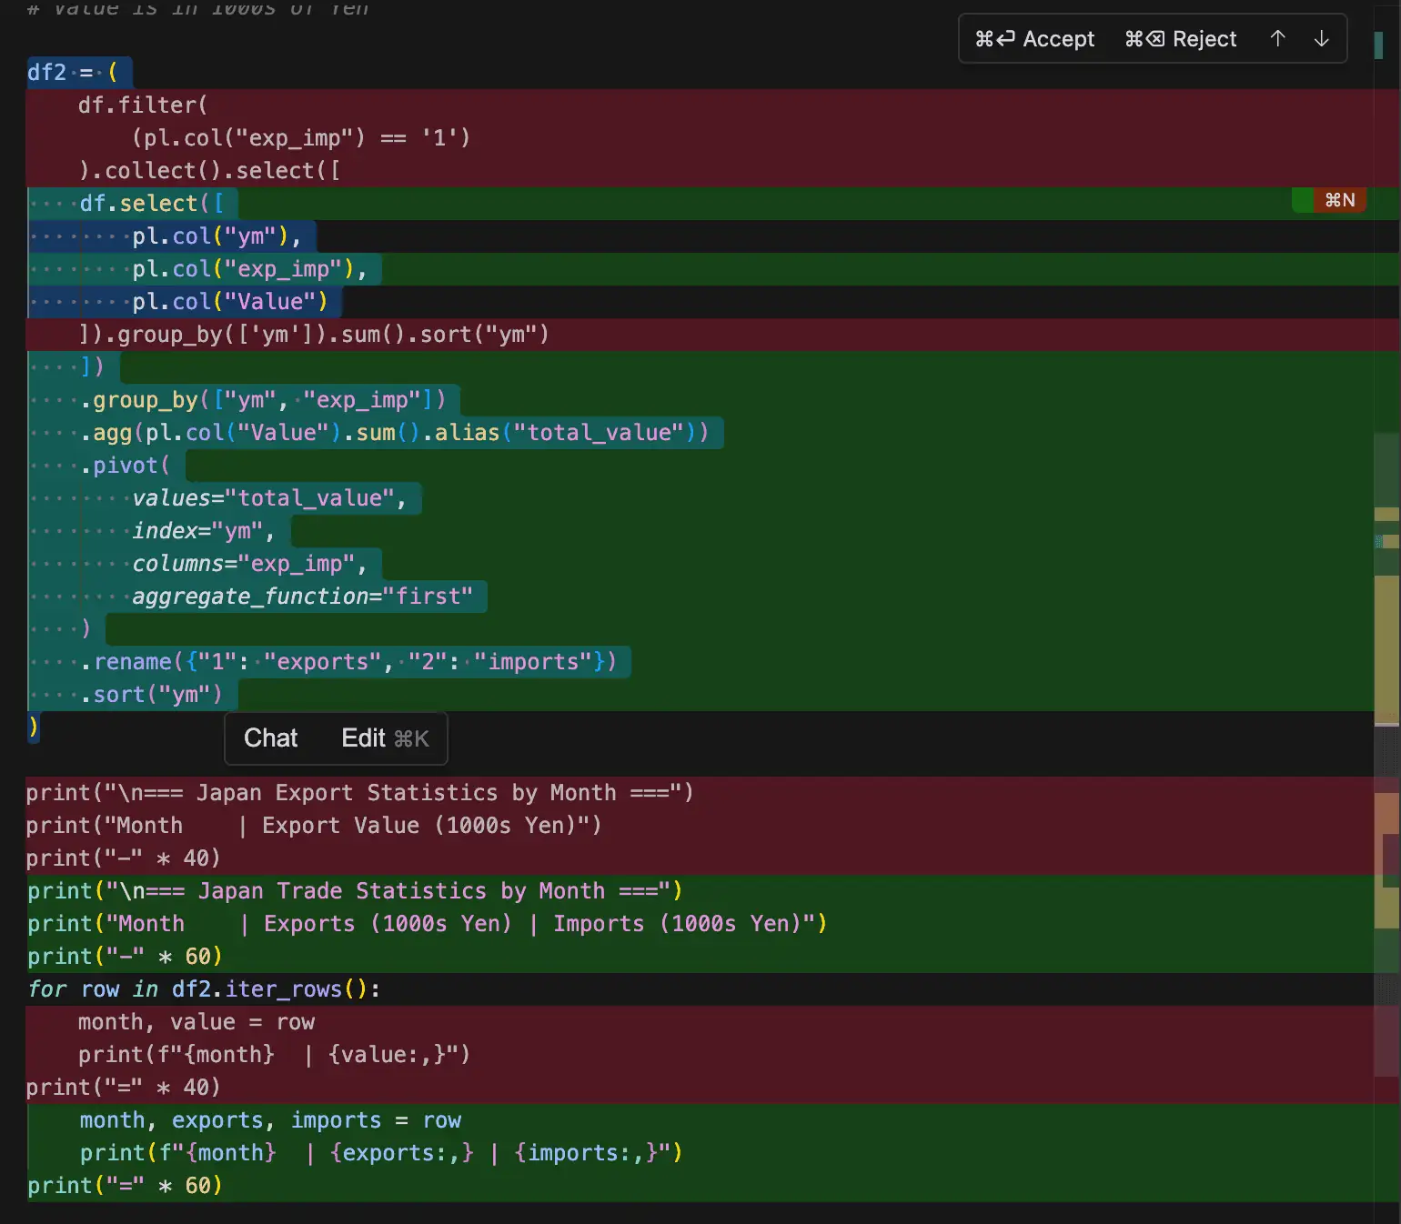Click the removed line with == '1' comparison

click(301, 138)
